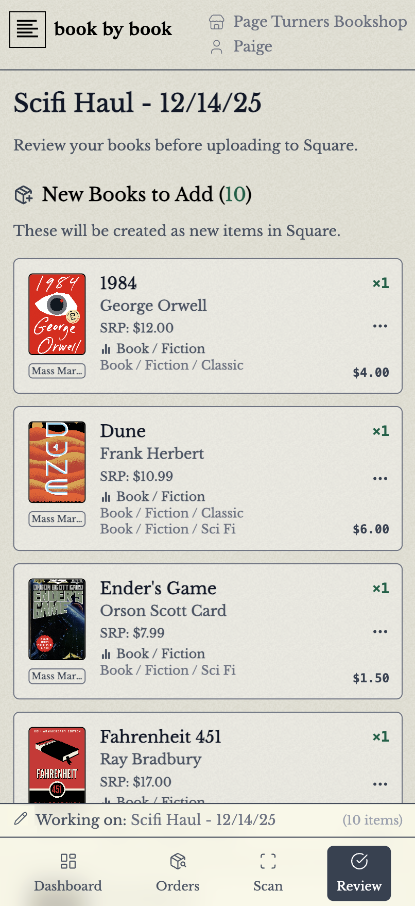Click the Review checkmark icon
Viewport: 415px width, 906px height.
click(359, 861)
